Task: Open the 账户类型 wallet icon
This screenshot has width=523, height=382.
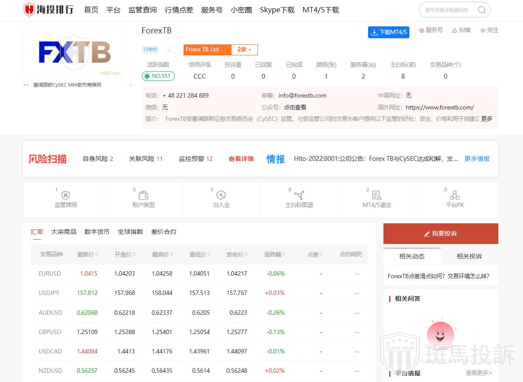Action: point(143,195)
